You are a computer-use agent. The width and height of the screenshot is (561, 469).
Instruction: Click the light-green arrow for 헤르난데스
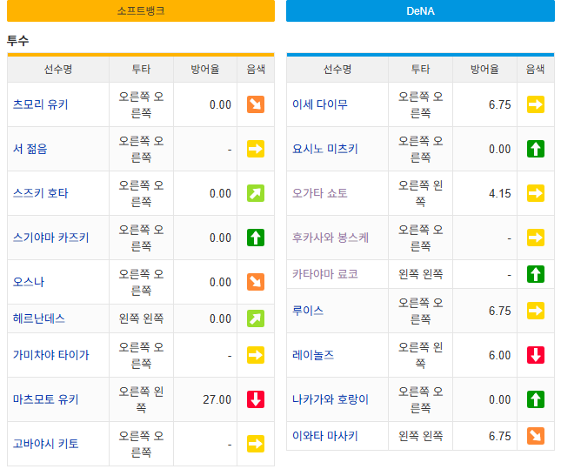tap(256, 318)
